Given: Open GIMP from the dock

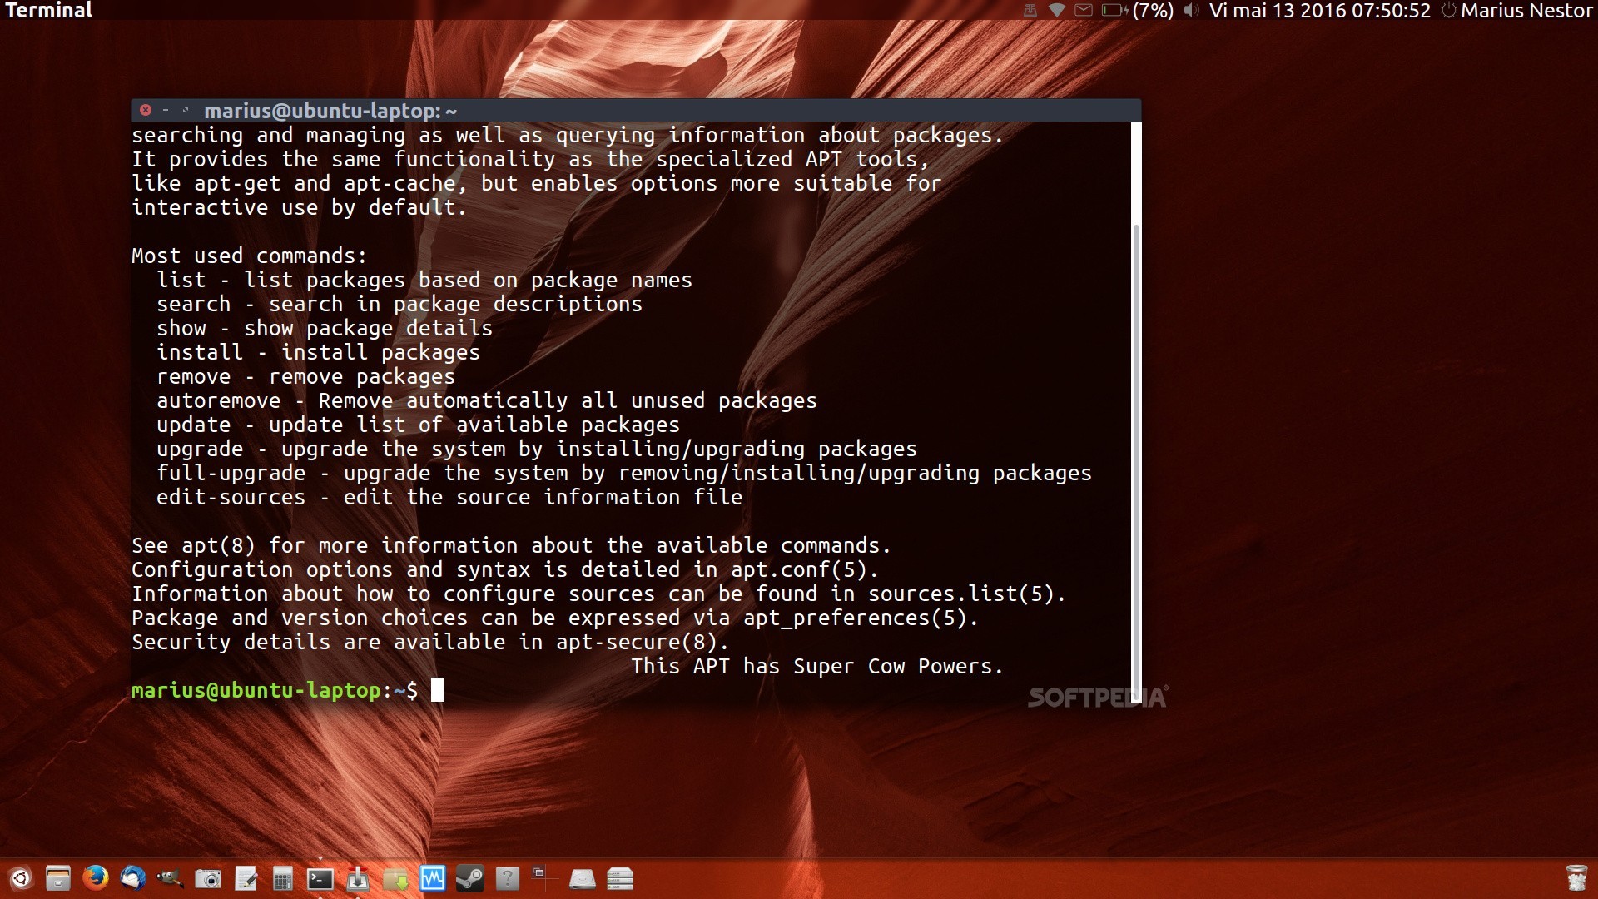Looking at the screenshot, I should click(x=171, y=878).
